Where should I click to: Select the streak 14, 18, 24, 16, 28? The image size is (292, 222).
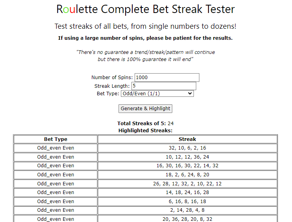tap(187, 192)
